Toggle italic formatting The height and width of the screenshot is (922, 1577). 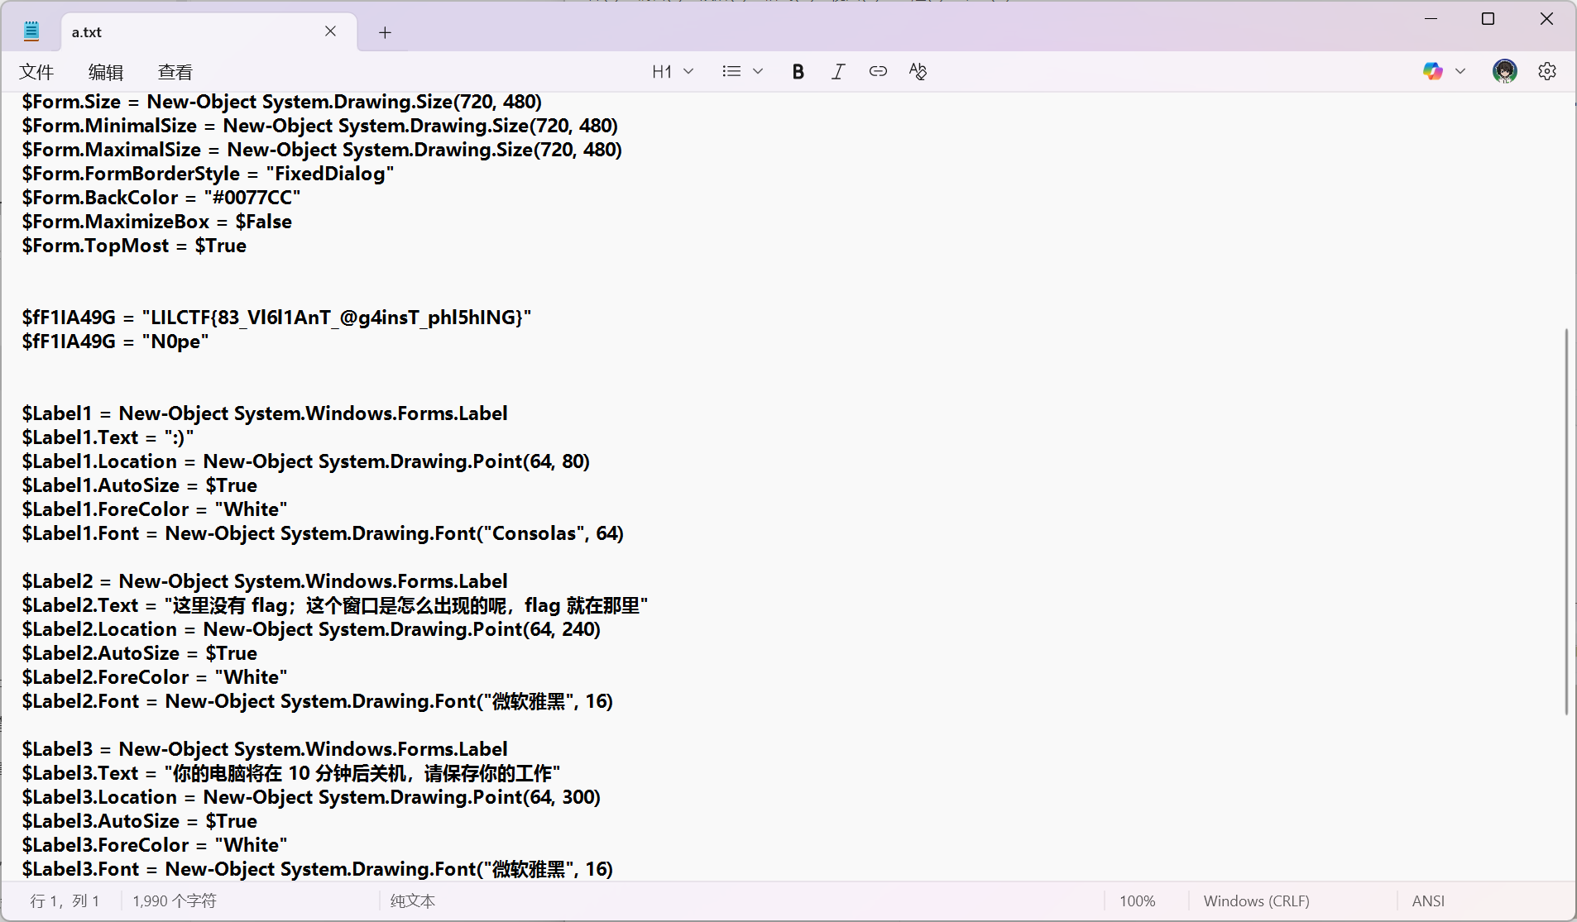tap(838, 72)
